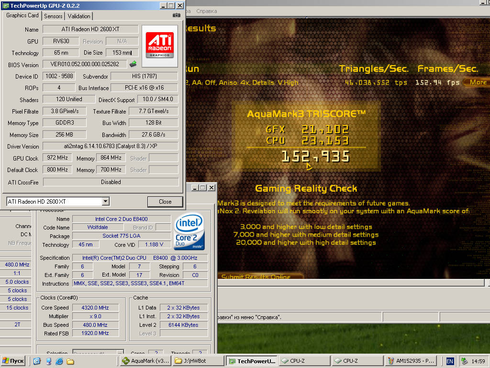Click the second quick launch icon
The height and width of the screenshot is (368, 490).
pyautogui.click(x=48, y=361)
